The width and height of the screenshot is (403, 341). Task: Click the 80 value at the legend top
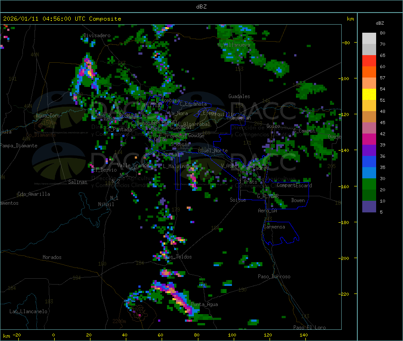[382, 33]
